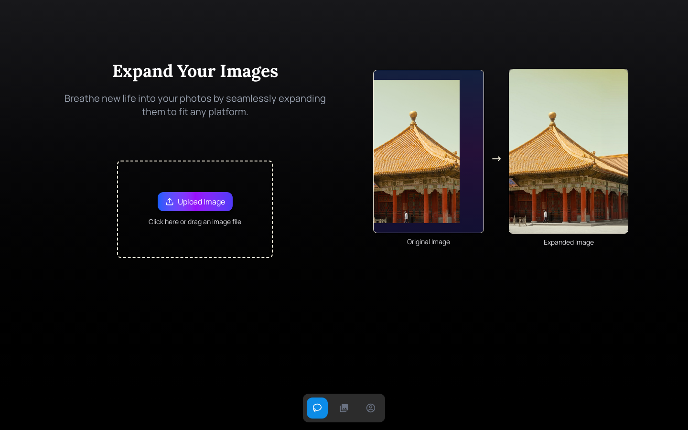Open the image gallery icon in bottom dock
The height and width of the screenshot is (430, 688).
[344, 408]
